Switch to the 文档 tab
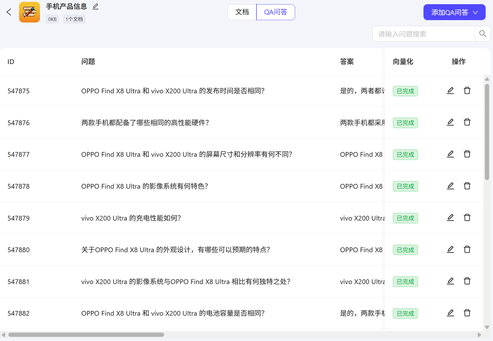 (x=242, y=12)
